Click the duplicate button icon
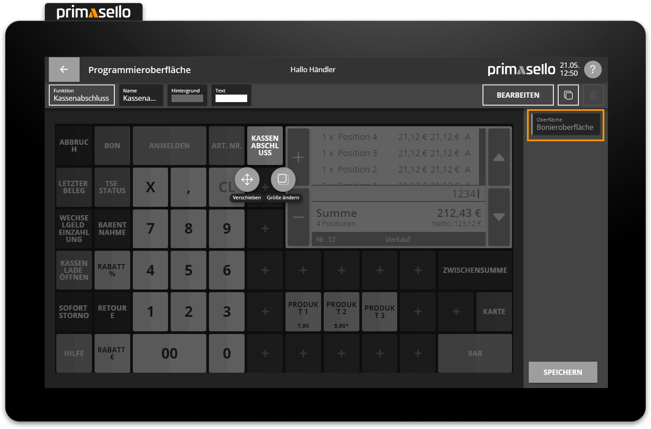Image resolution: width=651 pixels, height=429 pixels. point(568,95)
